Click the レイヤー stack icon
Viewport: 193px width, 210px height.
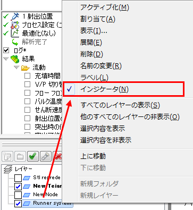point(8,169)
